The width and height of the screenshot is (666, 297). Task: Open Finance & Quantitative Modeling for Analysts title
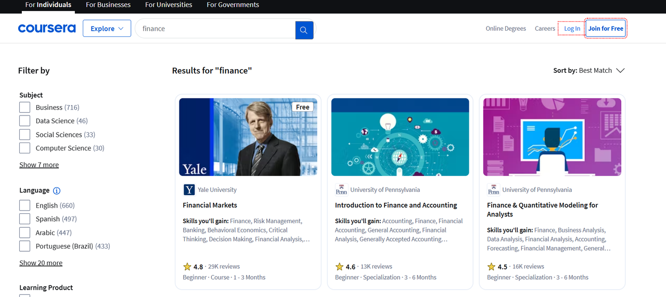pyautogui.click(x=543, y=210)
